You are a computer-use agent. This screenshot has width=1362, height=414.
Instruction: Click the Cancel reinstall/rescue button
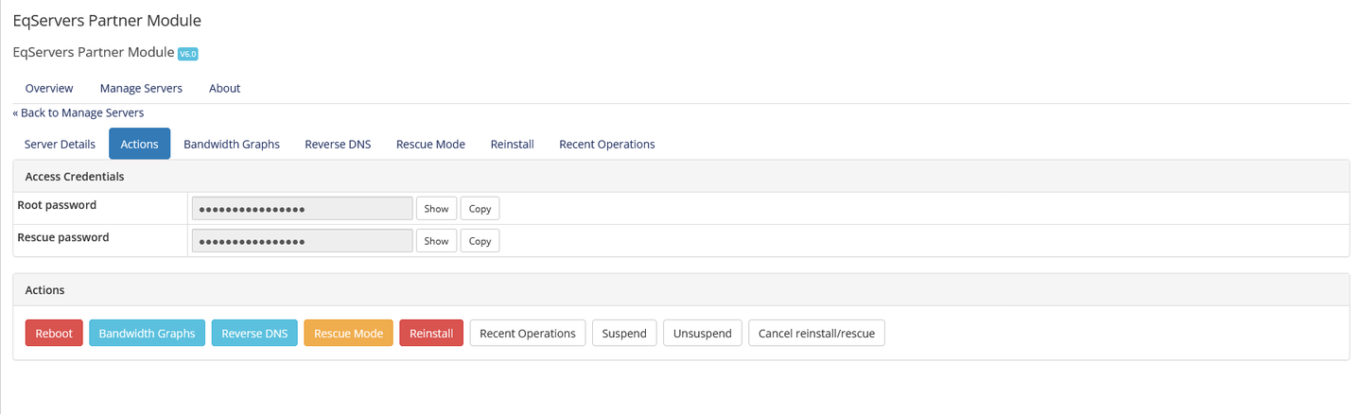click(x=817, y=333)
